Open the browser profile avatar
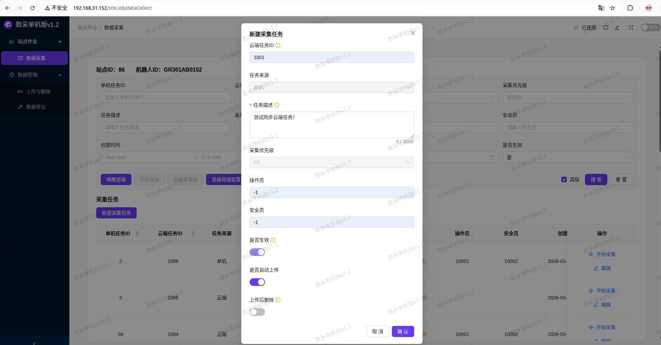661x345 pixels. 649,8
